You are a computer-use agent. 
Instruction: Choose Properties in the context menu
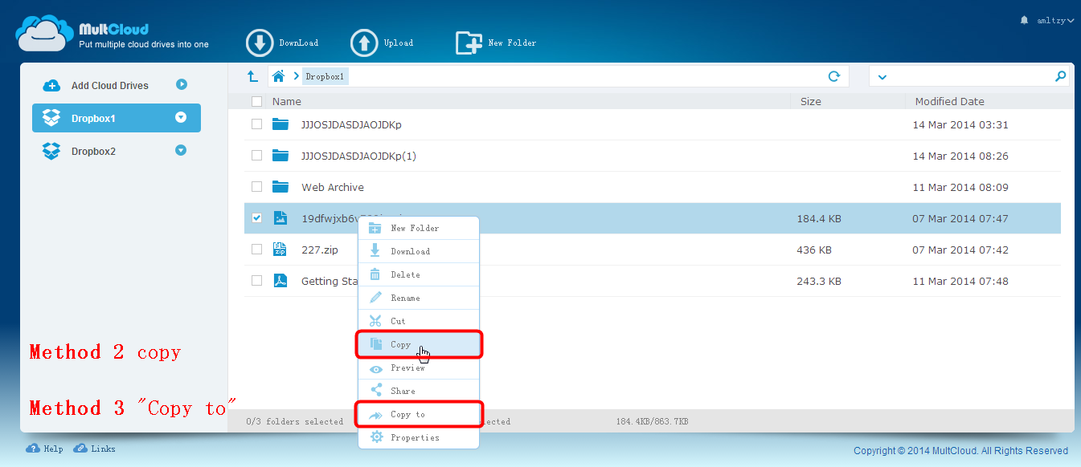coord(418,437)
